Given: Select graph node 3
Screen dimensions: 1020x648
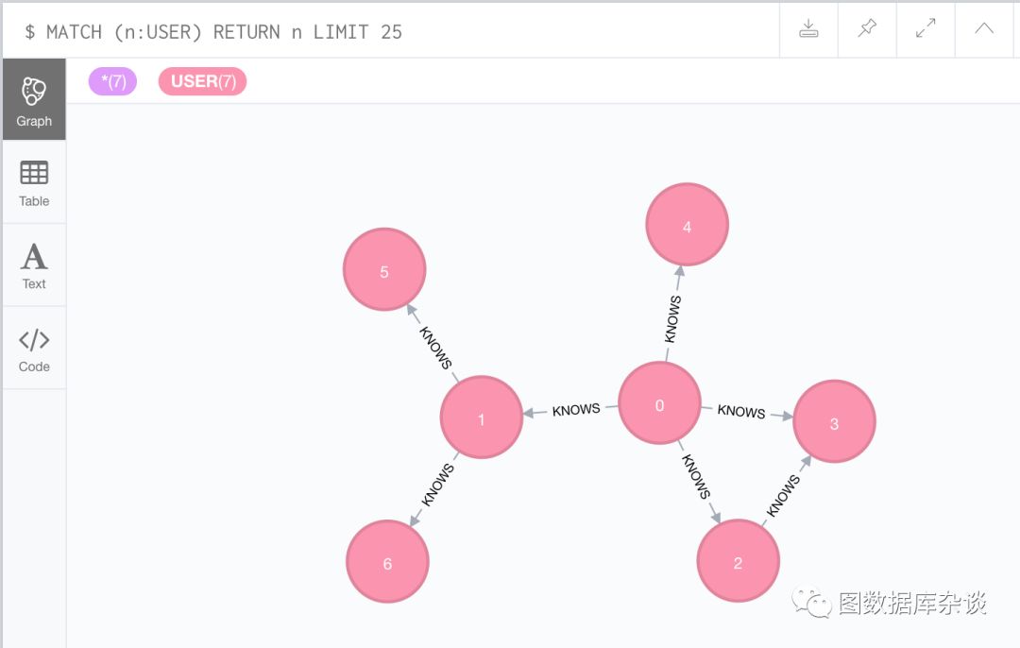Looking at the screenshot, I should (x=834, y=422).
